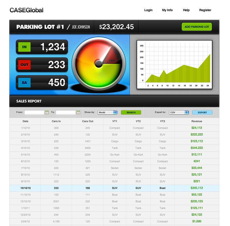Select the 1/10/10 date cell
Viewport: 230px width, 226px height.
click(25, 128)
